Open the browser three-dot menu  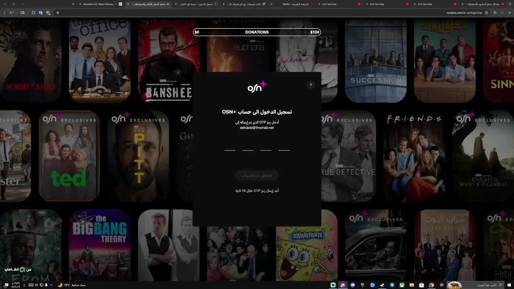point(4,12)
